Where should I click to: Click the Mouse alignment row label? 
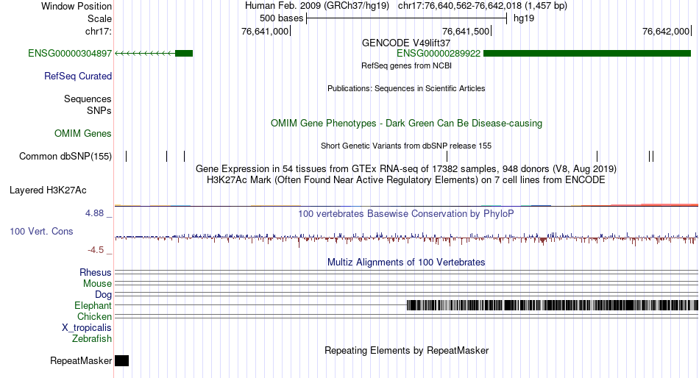97,284
